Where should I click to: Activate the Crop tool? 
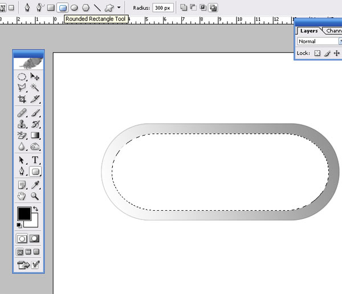22,99
